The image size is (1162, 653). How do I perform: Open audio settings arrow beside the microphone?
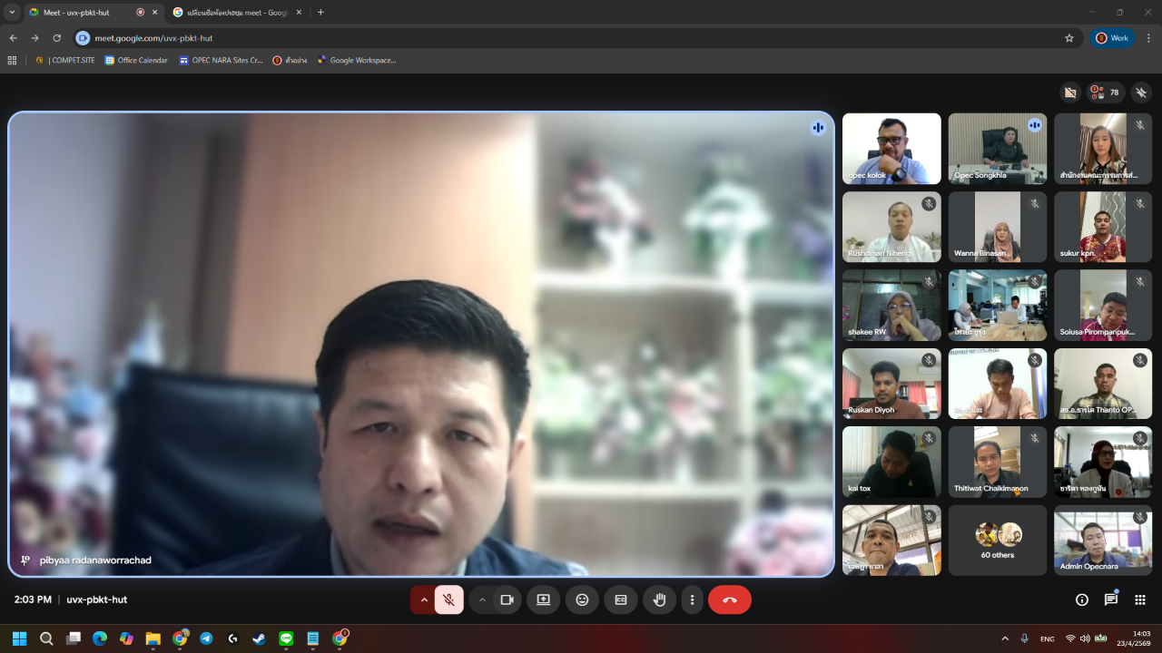[x=423, y=599]
